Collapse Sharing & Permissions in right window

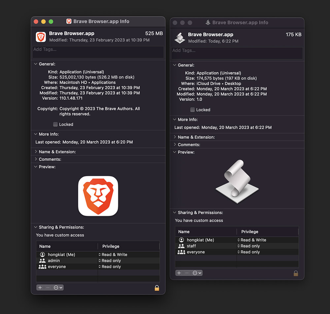(175, 213)
